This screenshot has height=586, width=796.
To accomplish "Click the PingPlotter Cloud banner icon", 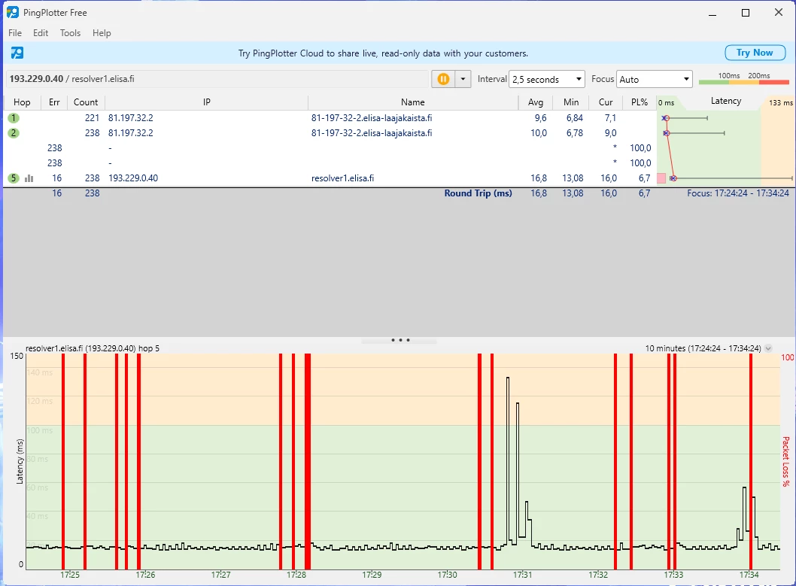I will [x=17, y=53].
